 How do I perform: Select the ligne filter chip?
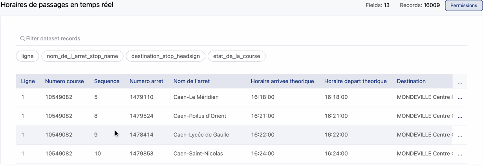coord(27,56)
